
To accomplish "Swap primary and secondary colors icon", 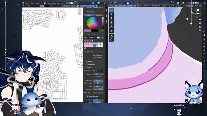I will coord(100,31).
